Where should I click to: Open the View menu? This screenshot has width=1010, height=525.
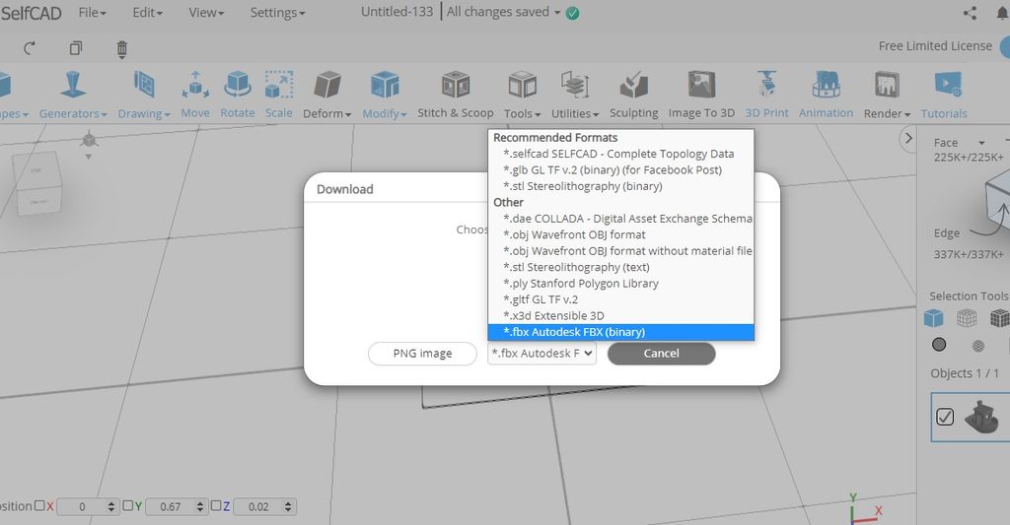tap(206, 12)
